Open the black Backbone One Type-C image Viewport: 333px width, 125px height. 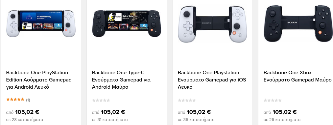pos(127,23)
